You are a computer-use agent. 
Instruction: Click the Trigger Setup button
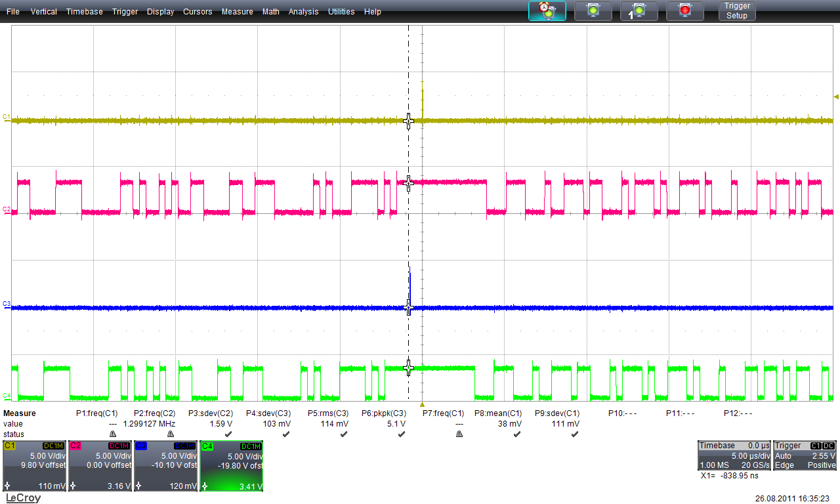click(736, 10)
